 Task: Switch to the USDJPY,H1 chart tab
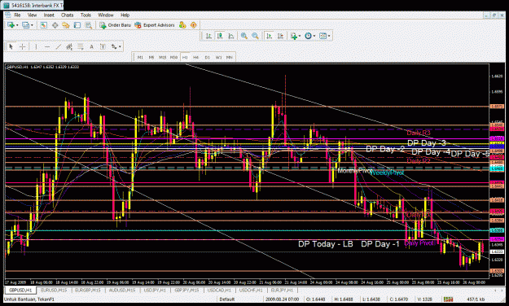(x=155, y=290)
